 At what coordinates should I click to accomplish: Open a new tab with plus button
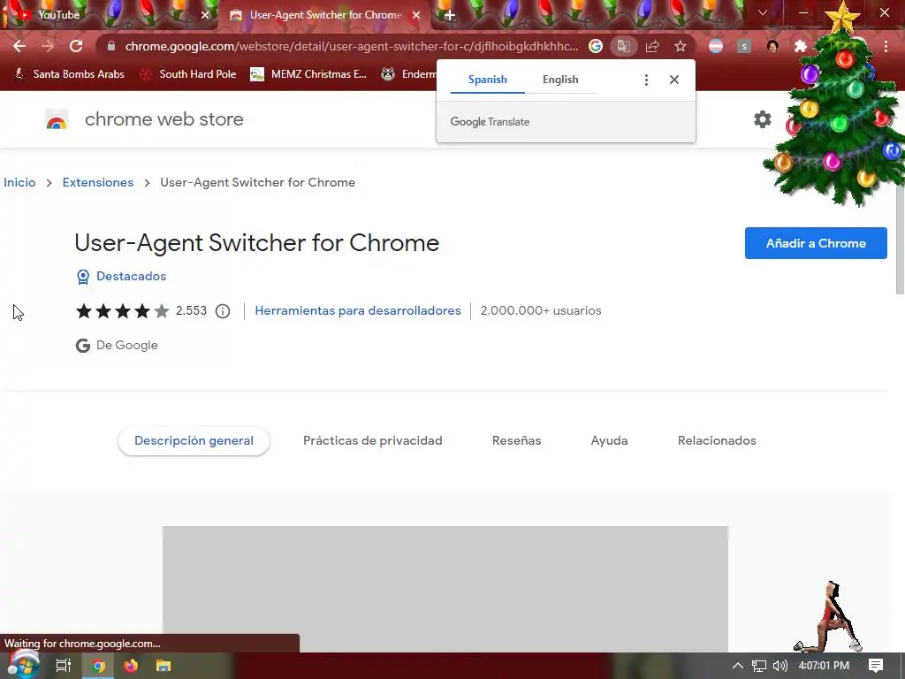[450, 15]
